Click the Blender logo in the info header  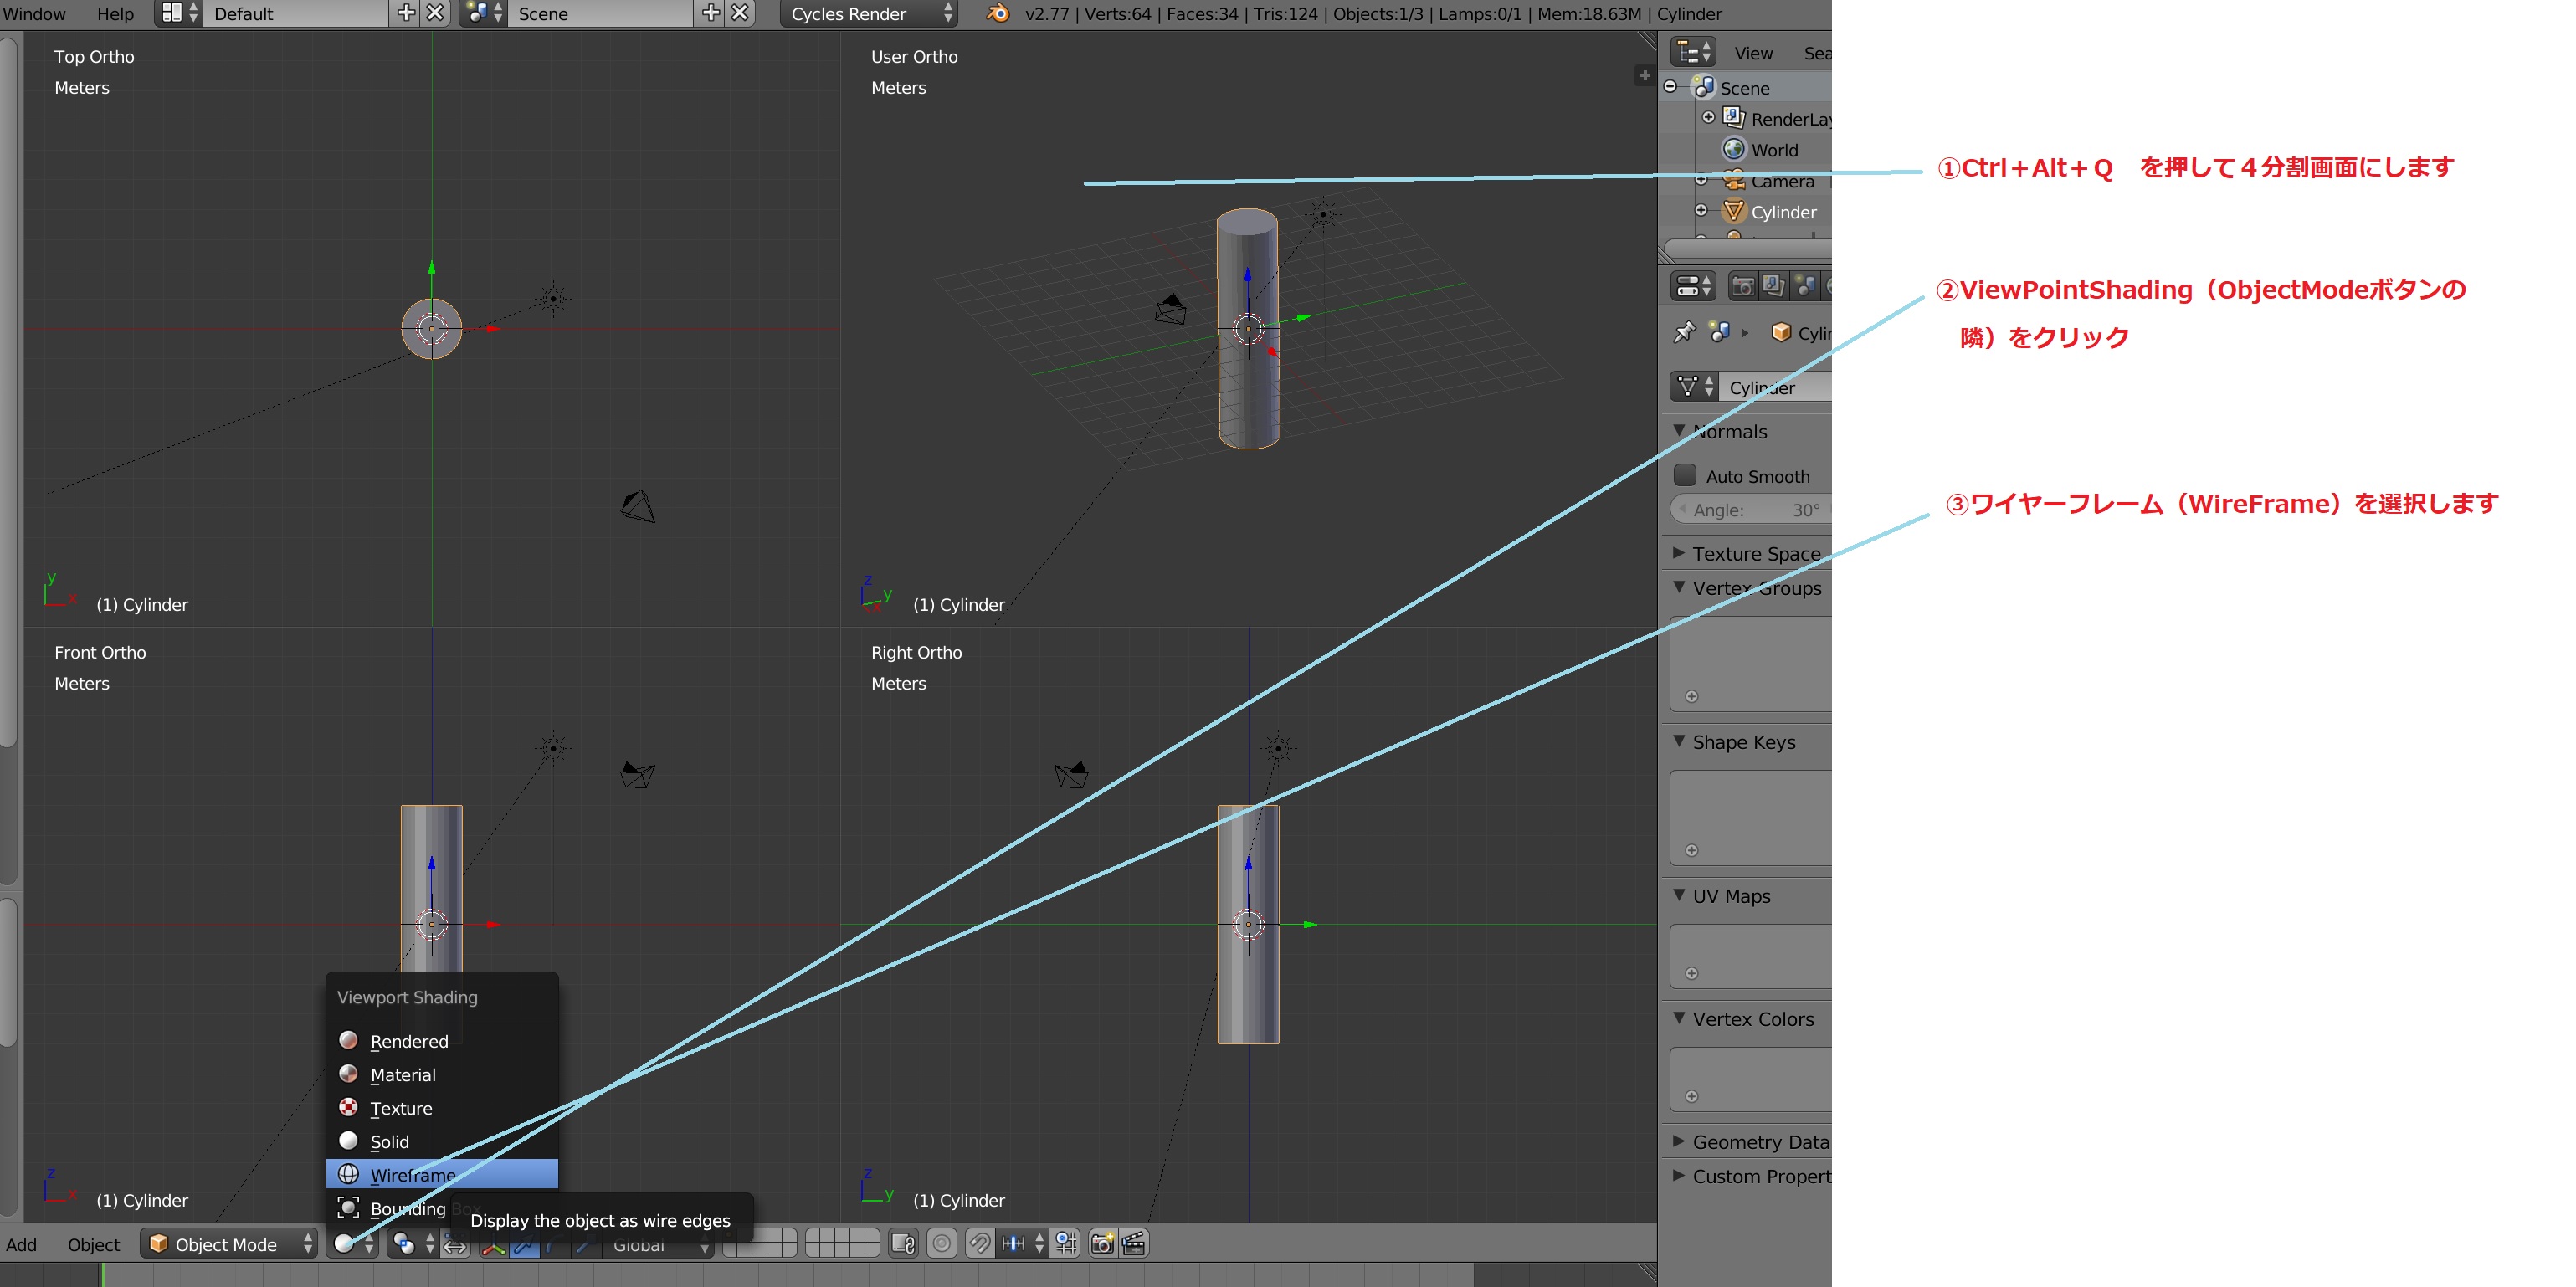(x=997, y=13)
